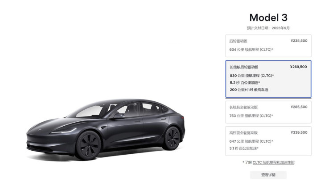Click the 830 公里 续航里程 spec line

click(251, 76)
